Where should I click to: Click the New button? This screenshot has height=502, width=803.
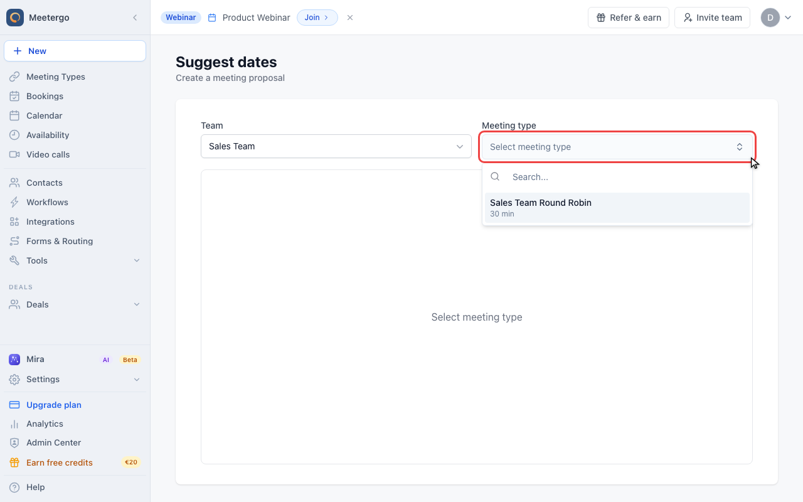coord(75,51)
